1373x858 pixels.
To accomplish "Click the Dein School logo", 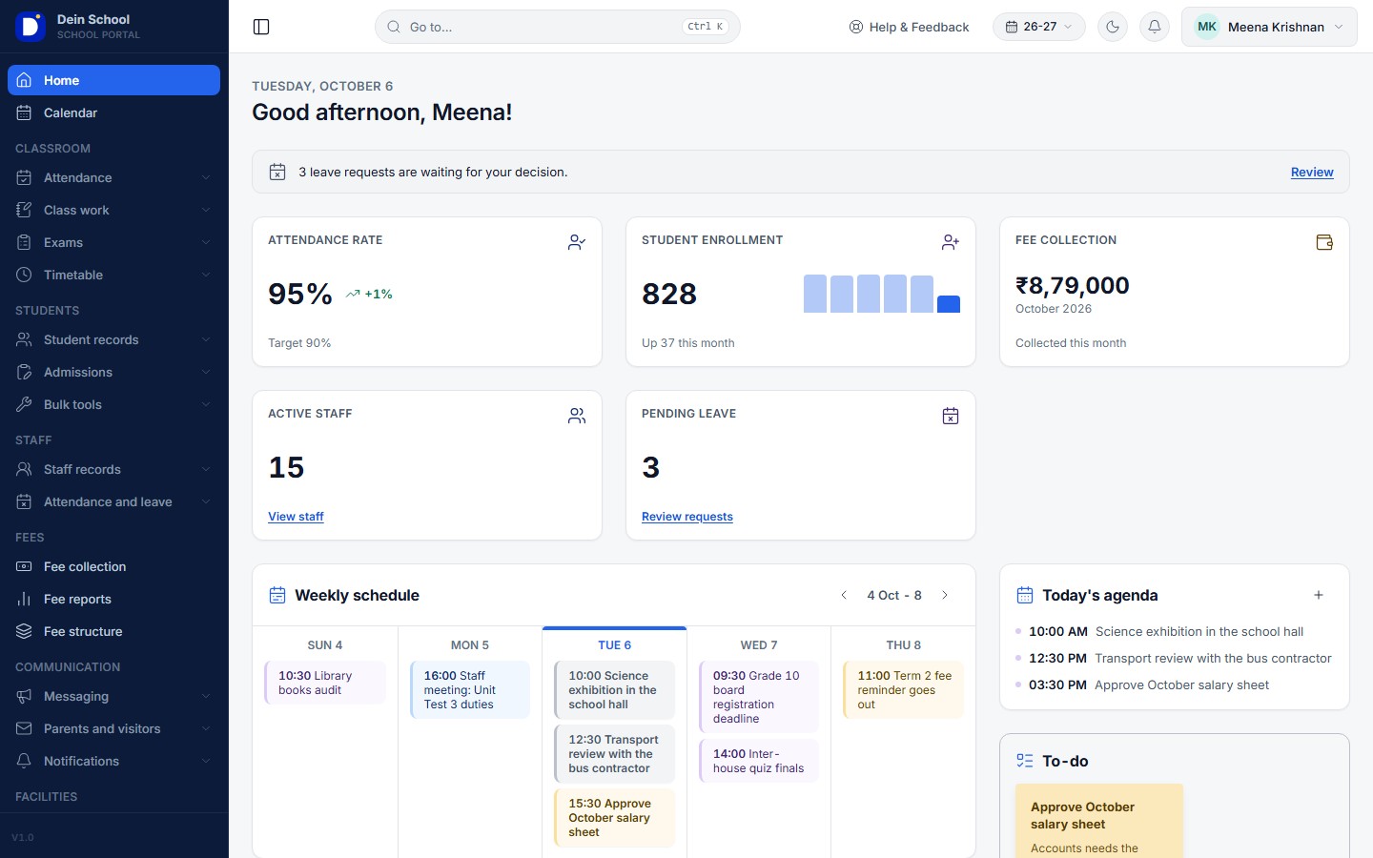I will pos(31,27).
